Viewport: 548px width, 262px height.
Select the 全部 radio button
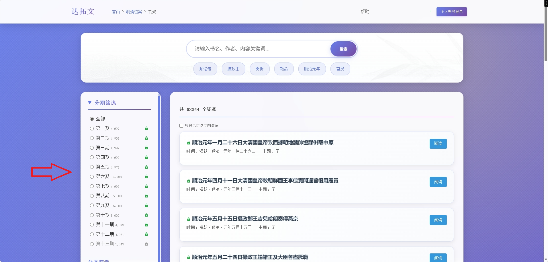point(92,118)
